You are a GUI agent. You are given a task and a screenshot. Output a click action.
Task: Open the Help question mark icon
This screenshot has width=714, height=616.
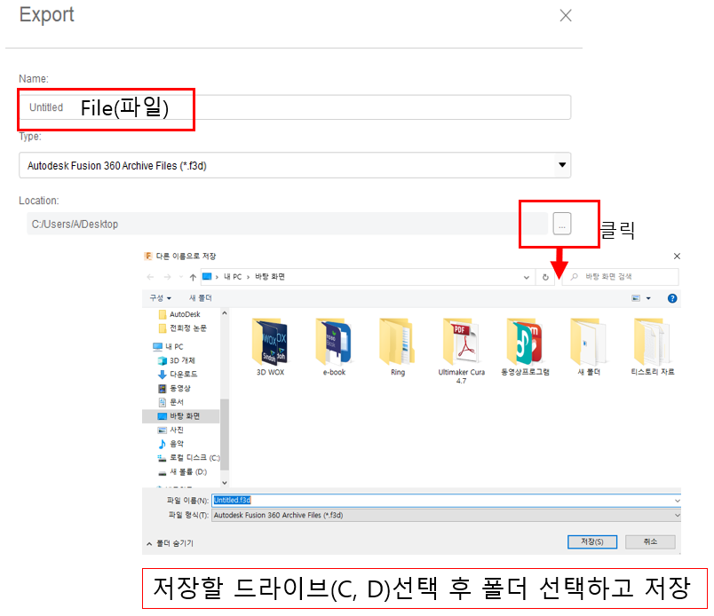(x=671, y=298)
